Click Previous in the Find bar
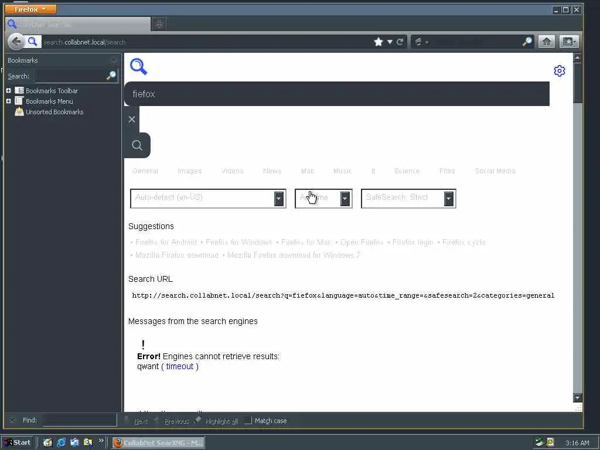Screen dimensions: 600x450 point(172,421)
